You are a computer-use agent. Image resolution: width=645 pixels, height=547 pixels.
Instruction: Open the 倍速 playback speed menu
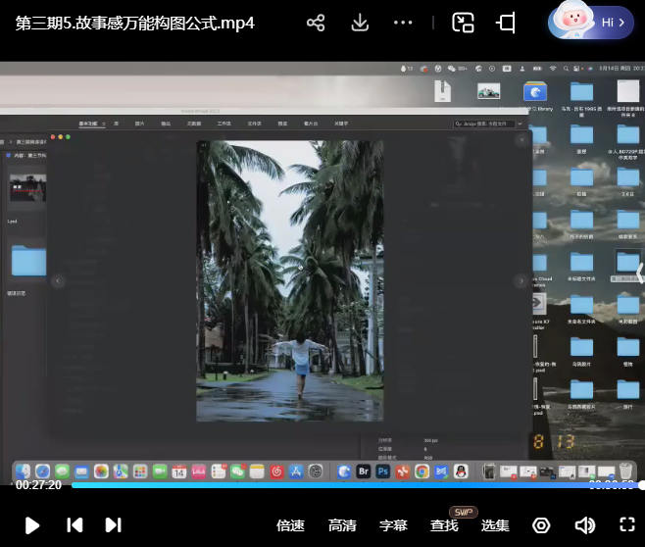click(x=291, y=525)
